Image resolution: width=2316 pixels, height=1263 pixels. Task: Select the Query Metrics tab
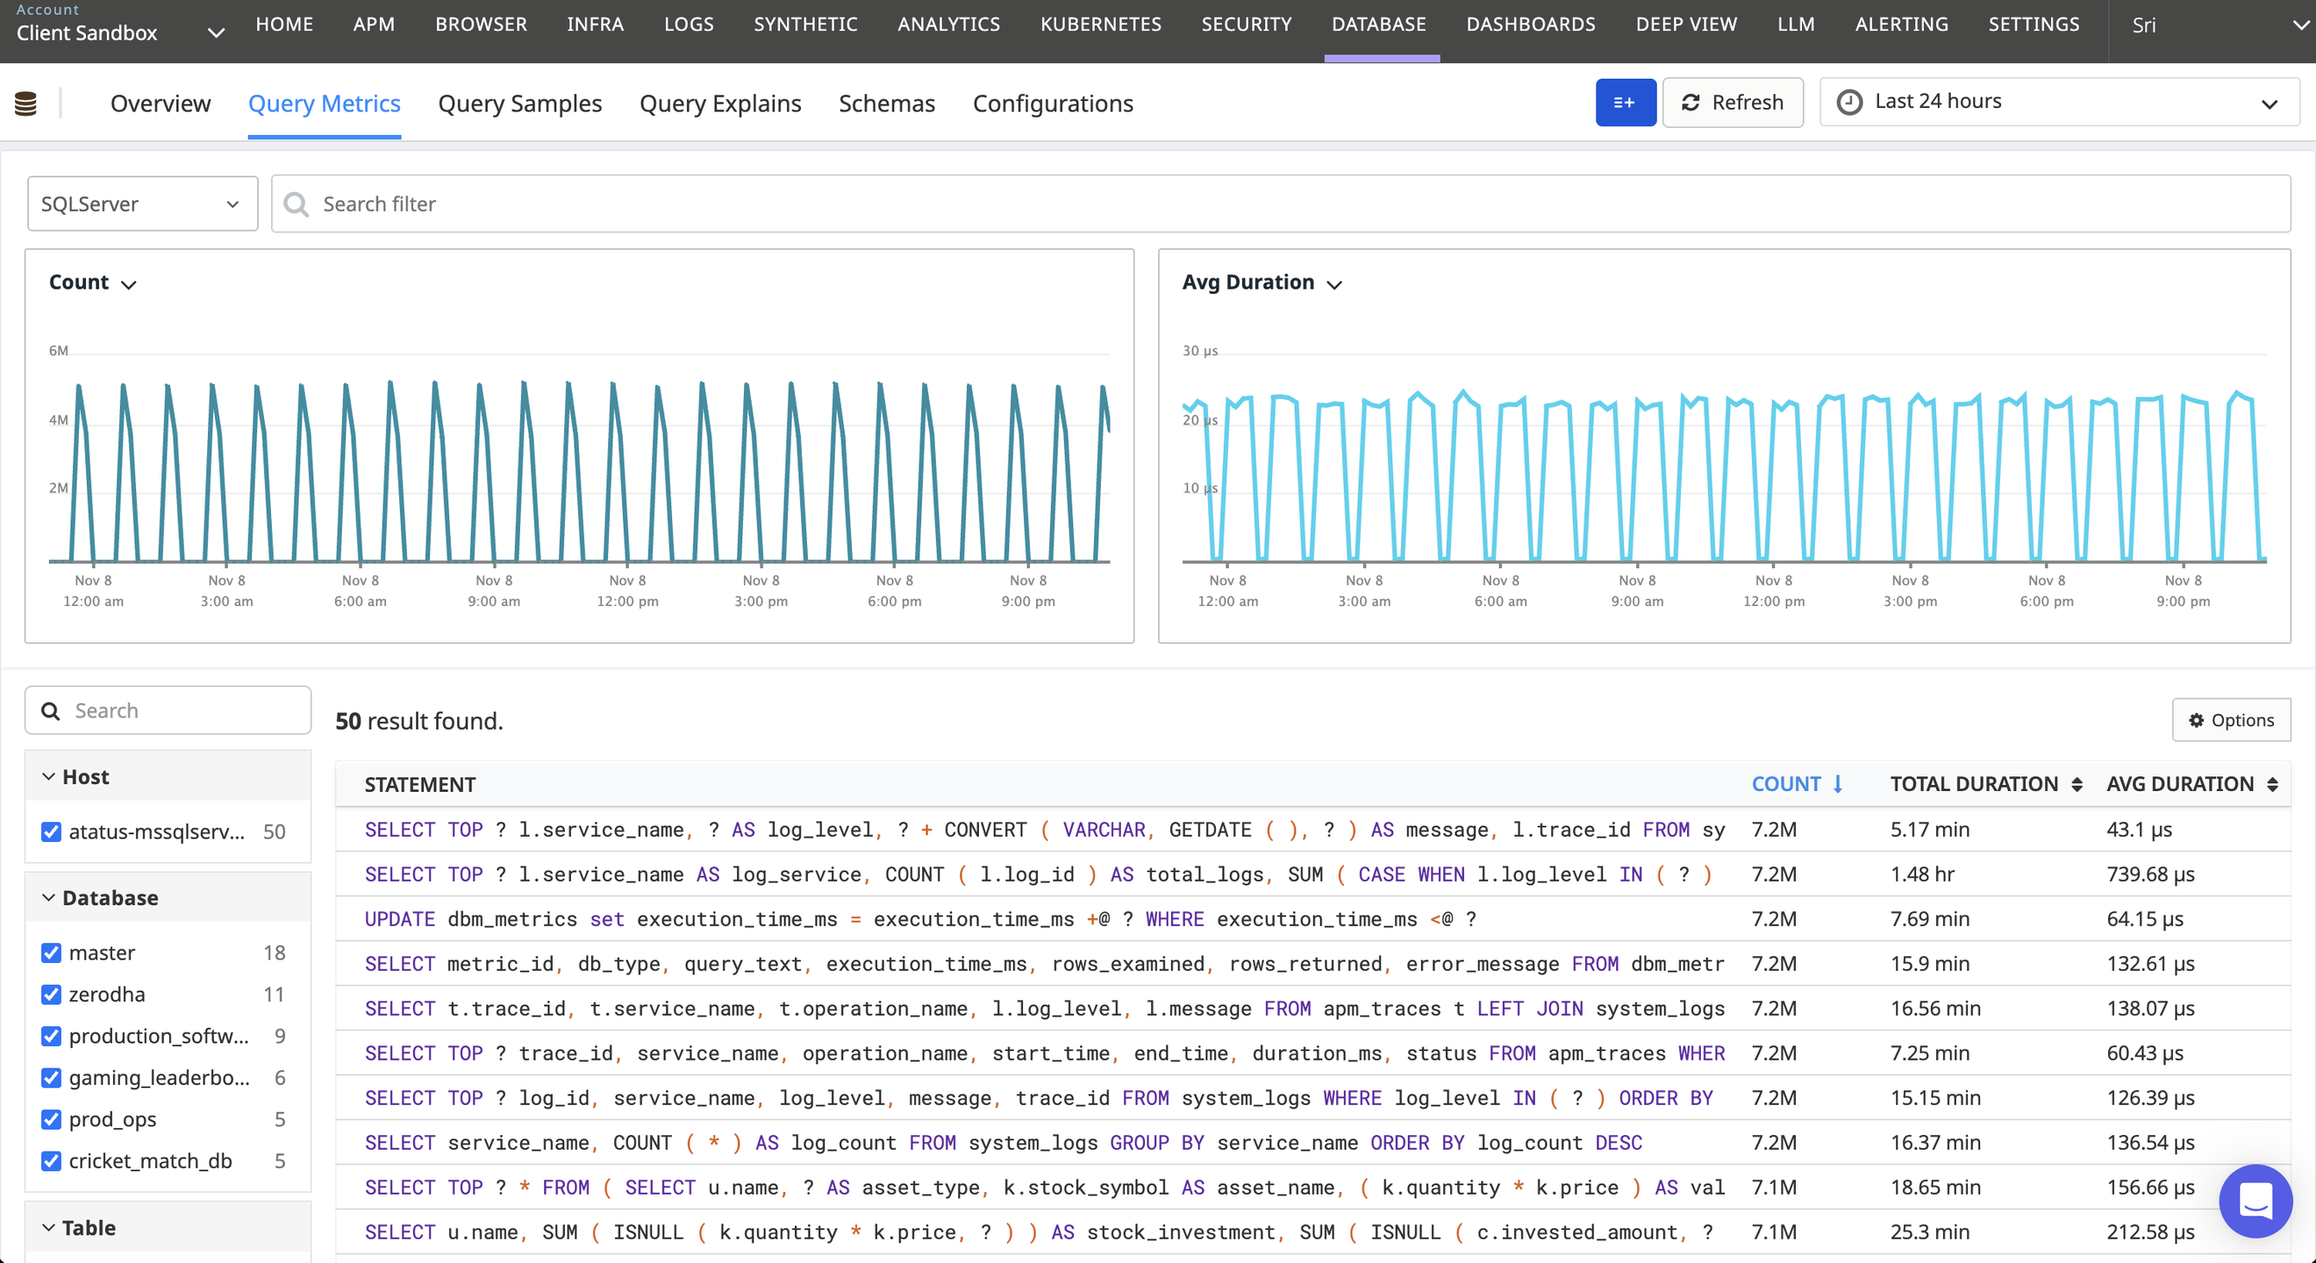pyautogui.click(x=324, y=103)
